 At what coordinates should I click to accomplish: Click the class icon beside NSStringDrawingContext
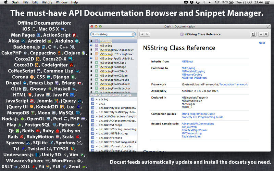click(97, 50)
